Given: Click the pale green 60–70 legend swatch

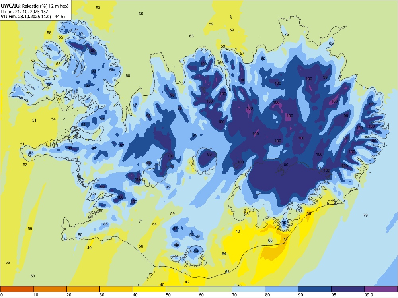Looking at the screenshot, I should pos(215,289).
